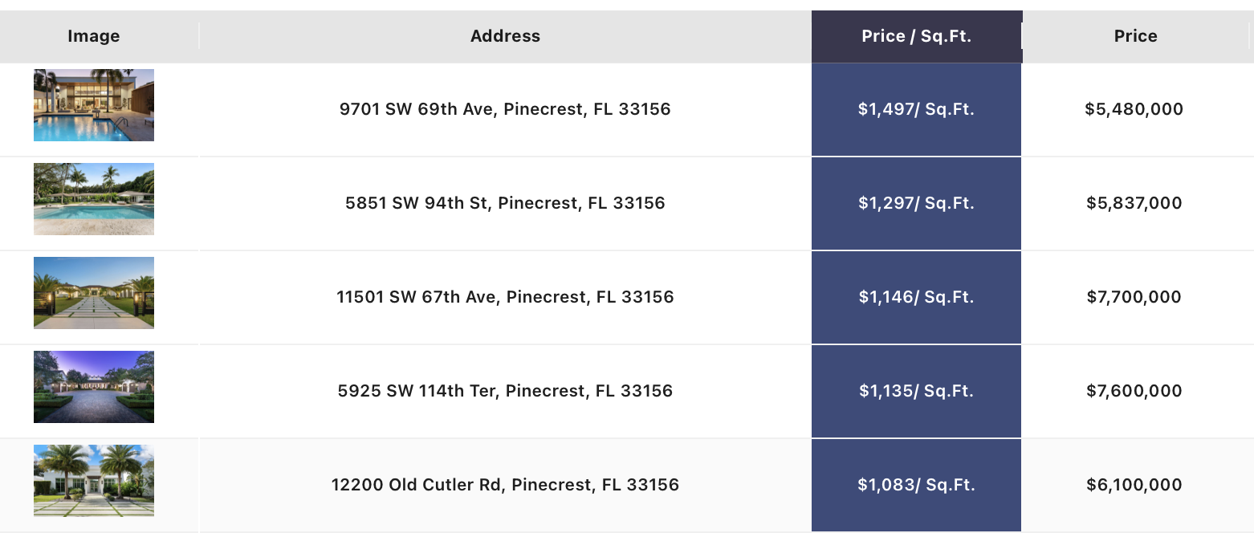Screen dimensions: 1254x533
Task: Open the 5851 SW 94th St property photo
Action: click(94, 199)
